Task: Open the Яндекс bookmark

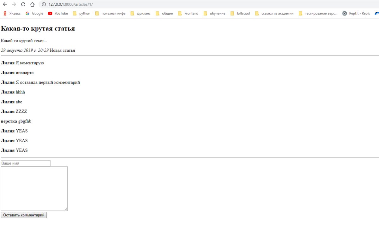Action: pos(12,14)
